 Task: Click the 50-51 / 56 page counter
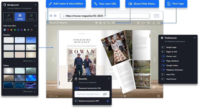tap(53, 96)
